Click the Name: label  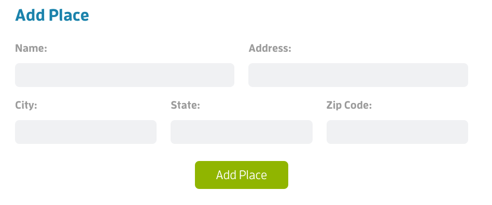click(x=31, y=48)
